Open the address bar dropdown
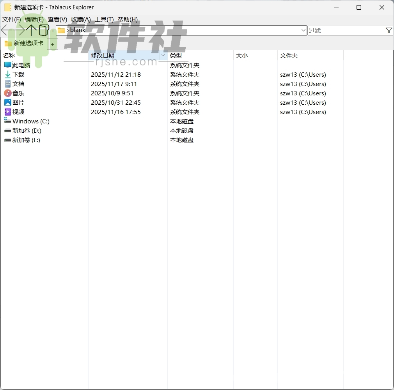 [x=303, y=30]
